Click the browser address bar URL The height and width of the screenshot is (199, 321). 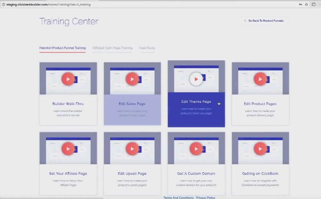pos(49,4)
